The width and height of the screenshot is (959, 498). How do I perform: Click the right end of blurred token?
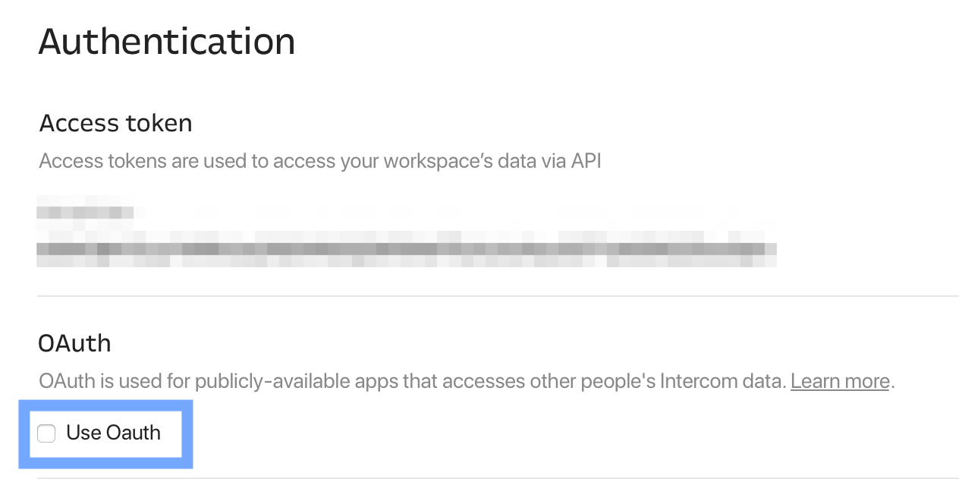click(766, 251)
